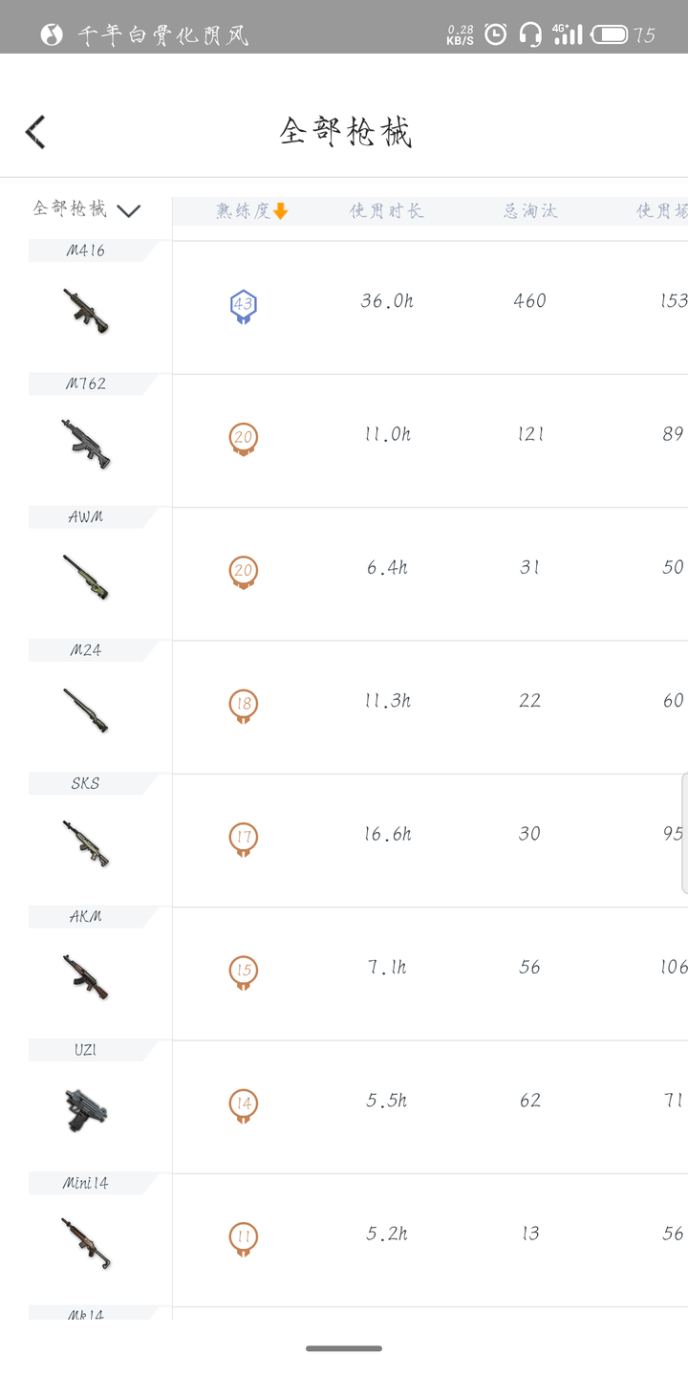Tap the AWM sniper rifle icon
This screenshot has width=688, height=1377.
(x=86, y=577)
